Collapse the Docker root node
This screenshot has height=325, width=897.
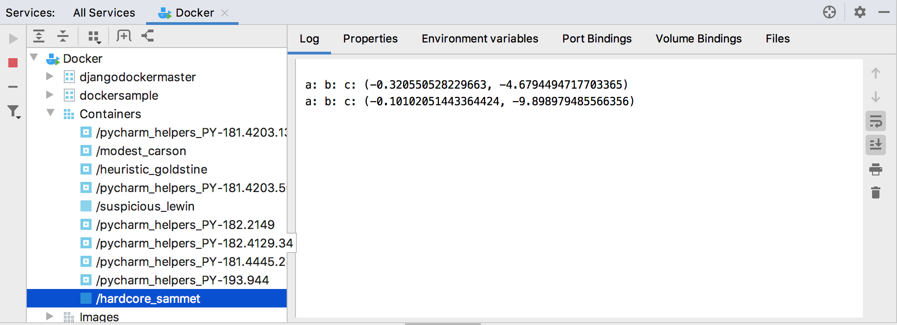coord(34,58)
